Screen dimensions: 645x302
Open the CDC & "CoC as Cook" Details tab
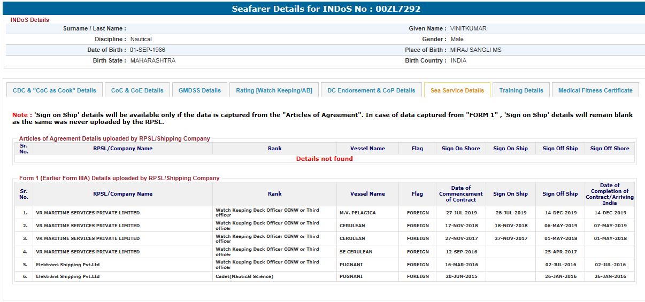pos(54,90)
